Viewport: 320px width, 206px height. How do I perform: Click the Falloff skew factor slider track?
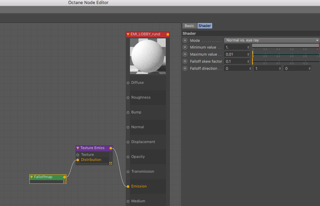click(x=286, y=61)
